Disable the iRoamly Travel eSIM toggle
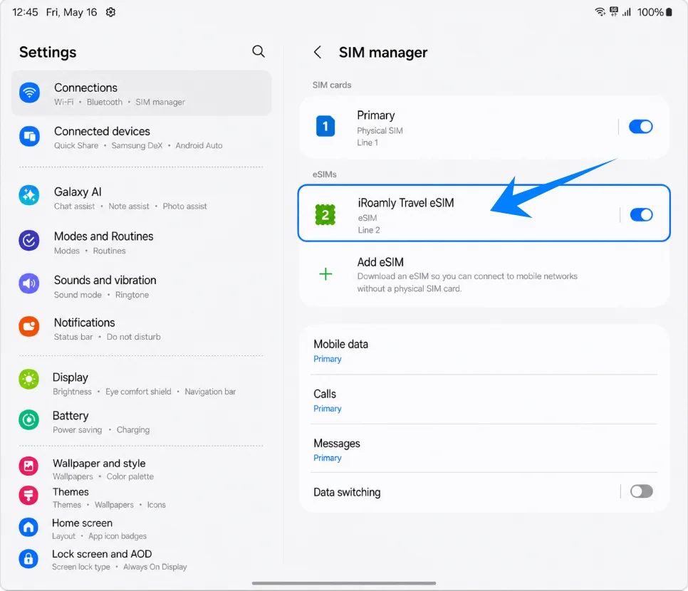This screenshot has width=688, height=591. point(641,215)
